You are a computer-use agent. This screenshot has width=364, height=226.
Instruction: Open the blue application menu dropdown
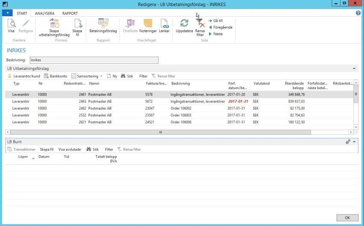pos(7,13)
